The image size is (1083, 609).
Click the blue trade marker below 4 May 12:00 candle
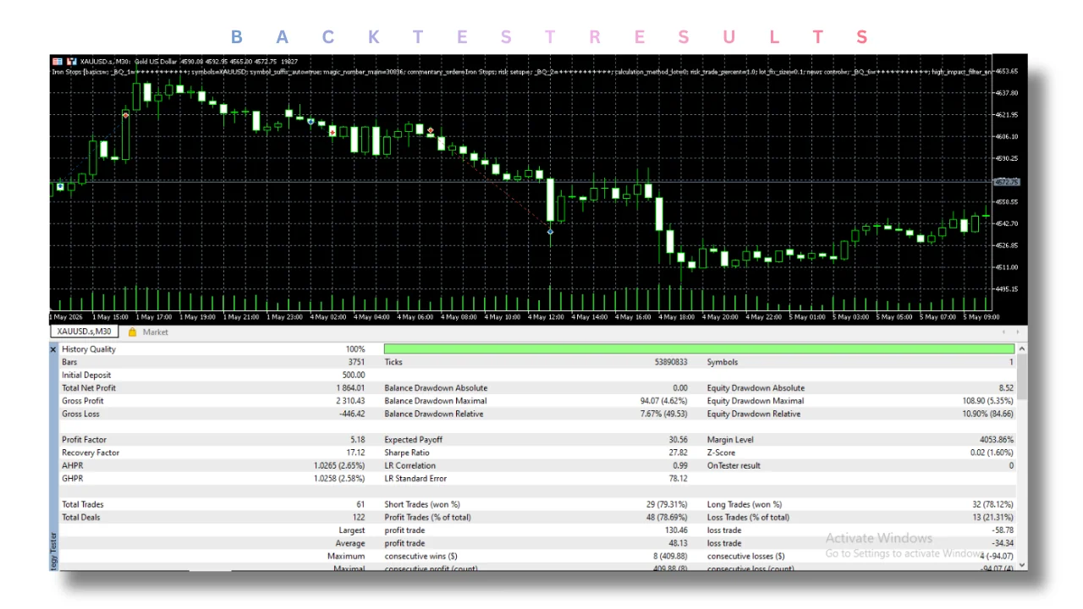pos(551,232)
